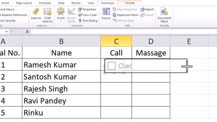The height and width of the screenshot is (122, 217).
Task: Click the Insert Function fx button
Action: 27,32
